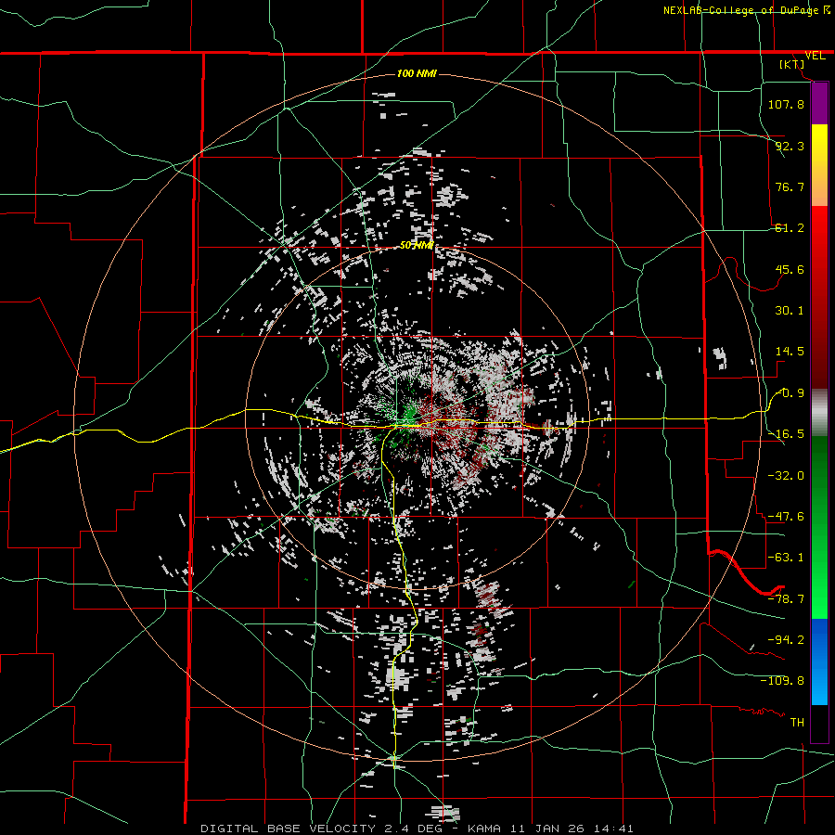Click the TH threshold label in legend

[x=797, y=723]
